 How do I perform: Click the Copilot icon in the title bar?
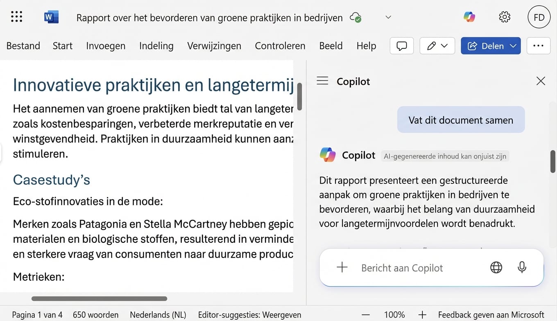tap(469, 17)
